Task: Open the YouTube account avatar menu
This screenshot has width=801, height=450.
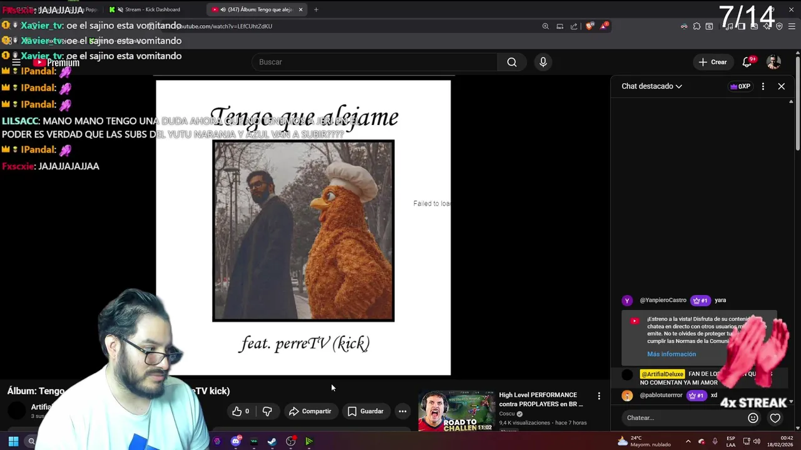Action: [773, 62]
